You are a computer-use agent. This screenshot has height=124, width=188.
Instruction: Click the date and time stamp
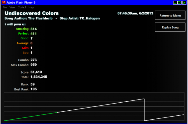pyautogui.click(x=135, y=13)
